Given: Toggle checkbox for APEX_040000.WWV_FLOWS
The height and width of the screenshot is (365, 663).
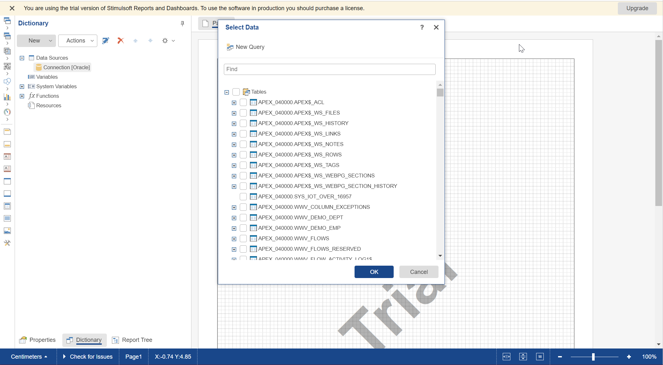Looking at the screenshot, I should point(244,238).
